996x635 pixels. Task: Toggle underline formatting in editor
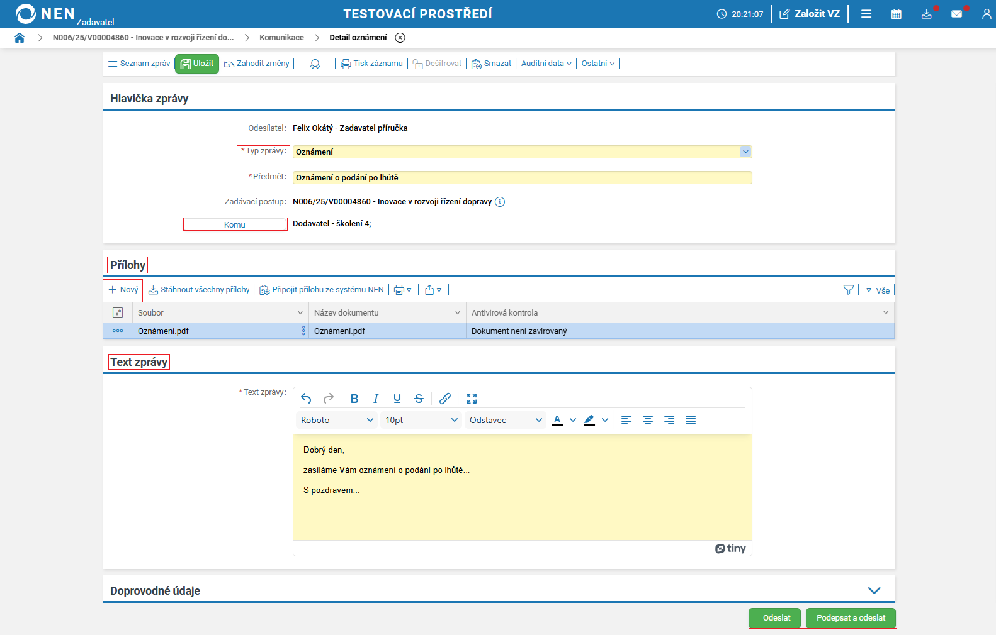[x=397, y=399]
